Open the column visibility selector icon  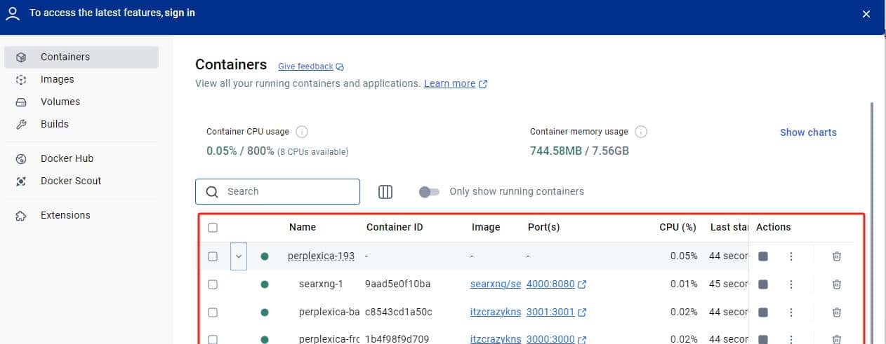click(385, 191)
